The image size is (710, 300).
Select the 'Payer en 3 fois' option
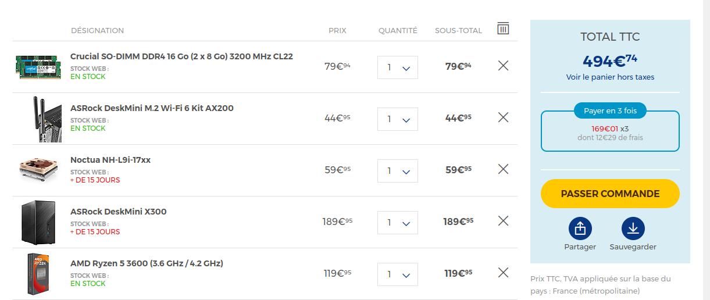[610, 110]
